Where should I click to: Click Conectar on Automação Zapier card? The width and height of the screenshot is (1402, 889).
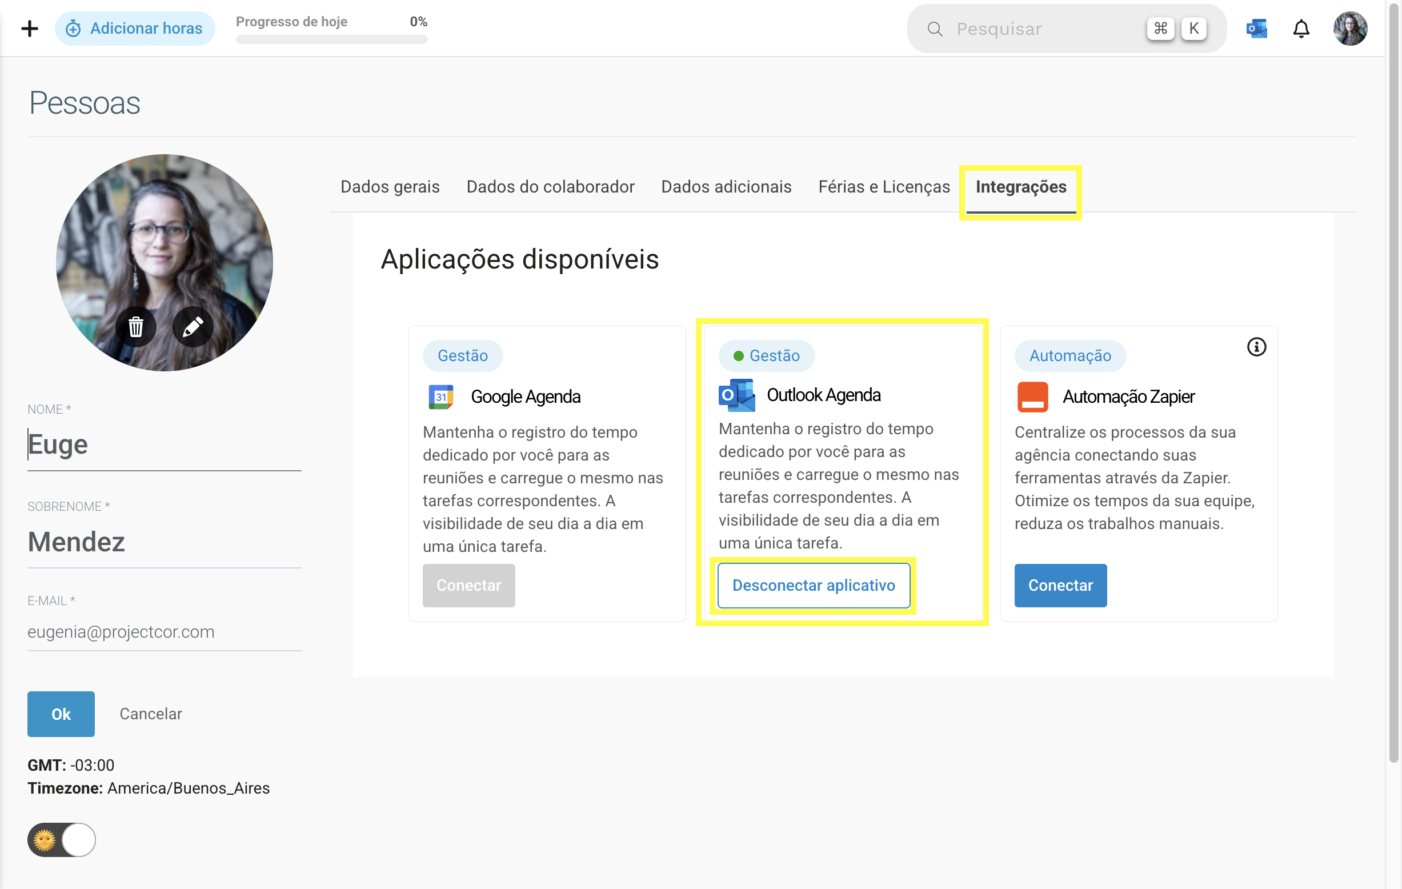(x=1060, y=585)
